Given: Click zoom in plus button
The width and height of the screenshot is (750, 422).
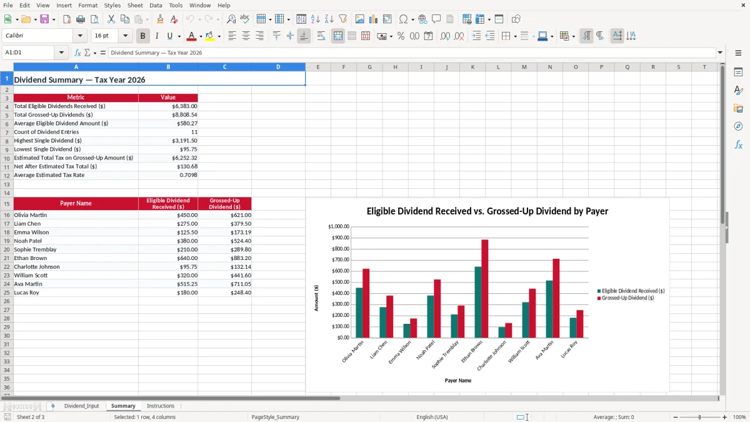Looking at the screenshot, I should tap(724, 417).
